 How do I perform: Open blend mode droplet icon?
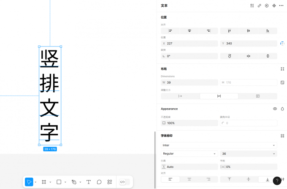[x=282, y=109]
